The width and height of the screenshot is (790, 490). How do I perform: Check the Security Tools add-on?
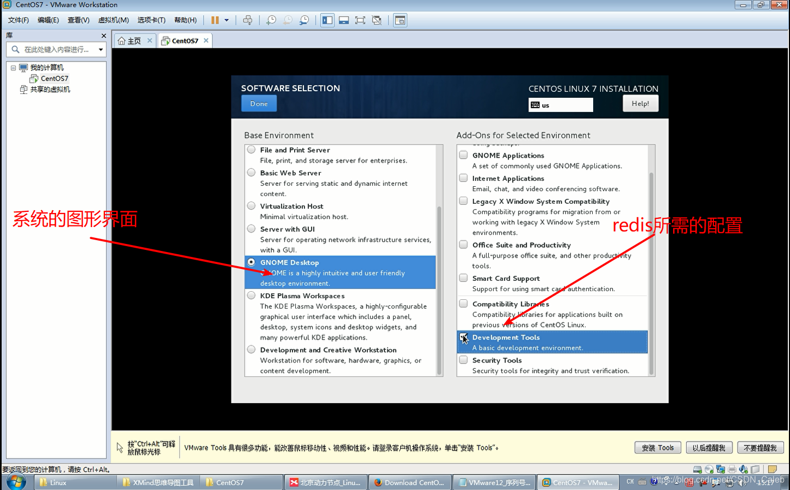point(463,360)
